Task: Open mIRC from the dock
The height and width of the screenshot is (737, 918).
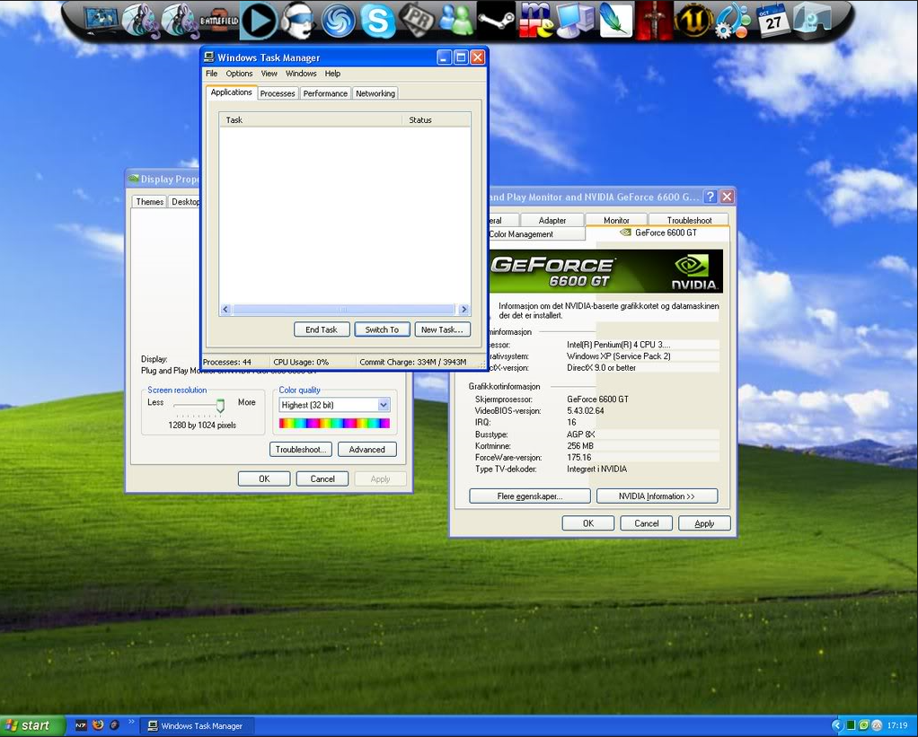Action: pyautogui.click(x=535, y=21)
